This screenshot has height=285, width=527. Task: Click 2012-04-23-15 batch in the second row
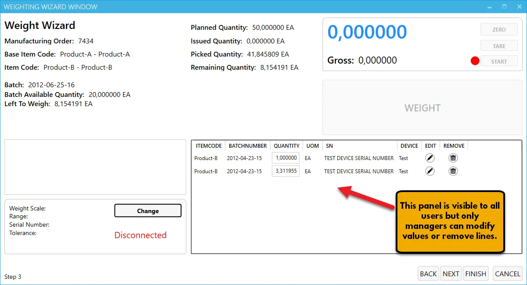coord(244,171)
